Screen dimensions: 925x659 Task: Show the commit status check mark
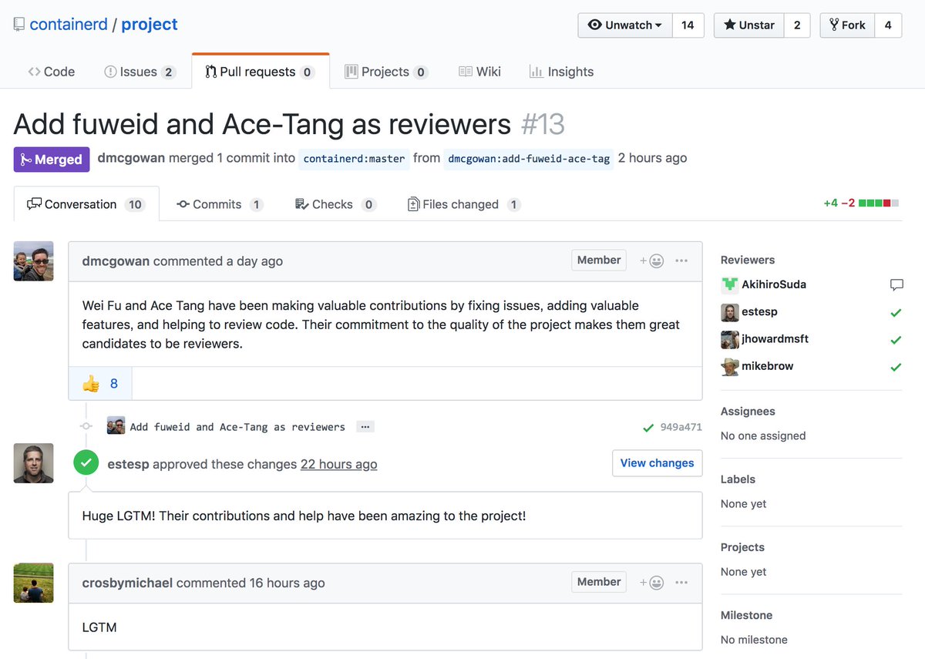click(648, 427)
